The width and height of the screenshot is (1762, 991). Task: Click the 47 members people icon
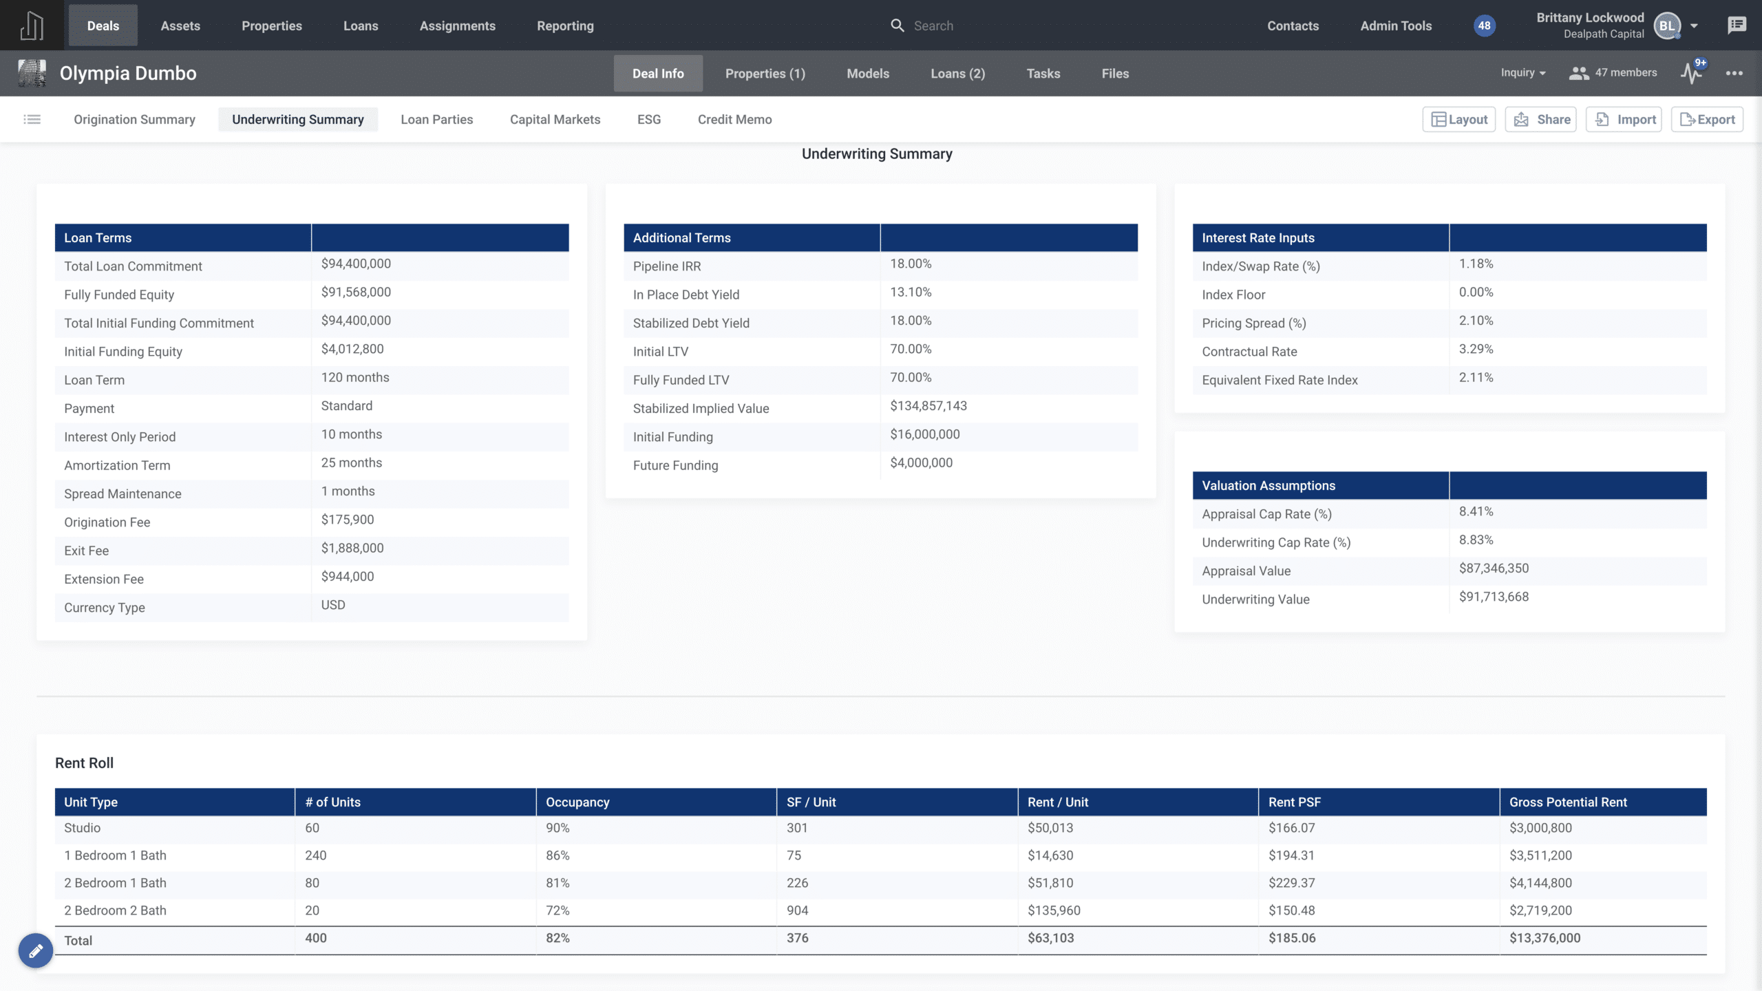pyautogui.click(x=1578, y=73)
